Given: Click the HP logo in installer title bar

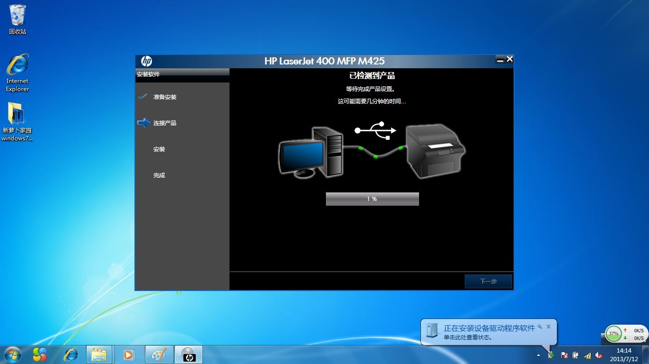Looking at the screenshot, I should [x=146, y=62].
